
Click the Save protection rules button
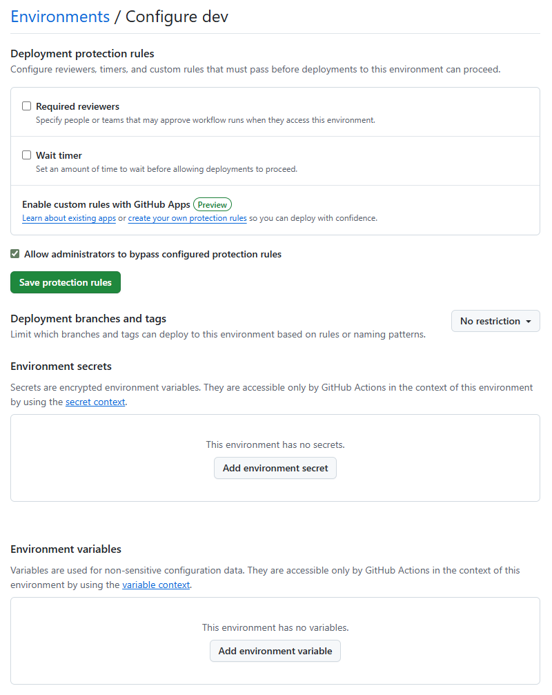[66, 282]
